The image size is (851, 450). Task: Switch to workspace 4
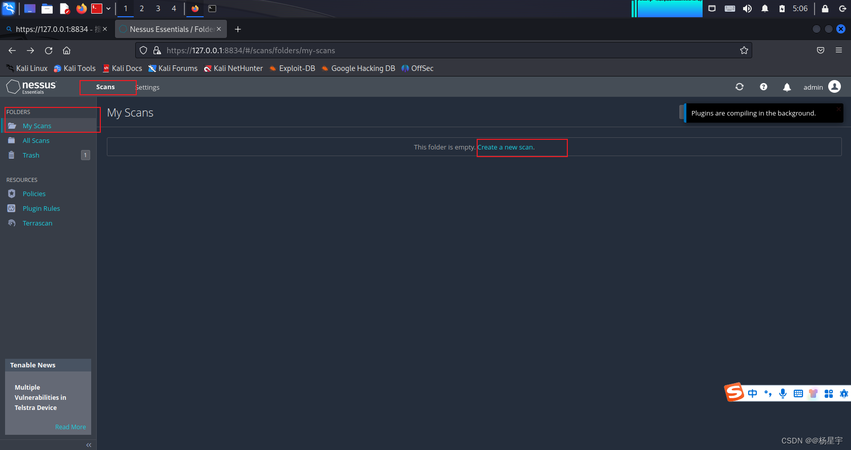pyautogui.click(x=174, y=8)
